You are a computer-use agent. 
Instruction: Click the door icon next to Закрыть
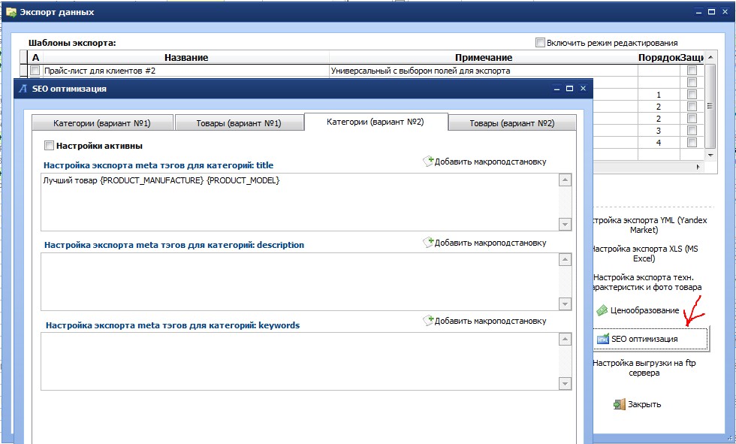pyautogui.click(x=620, y=404)
